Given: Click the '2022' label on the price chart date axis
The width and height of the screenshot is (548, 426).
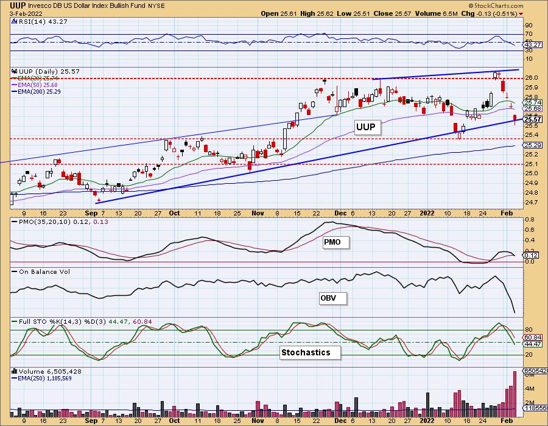Looking at the screenshot, I should pyautogui.click(x=427, y=213).
